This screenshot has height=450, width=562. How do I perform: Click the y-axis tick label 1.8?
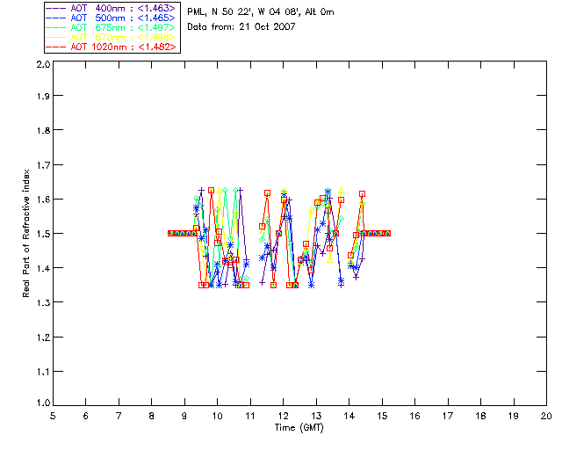43,130
